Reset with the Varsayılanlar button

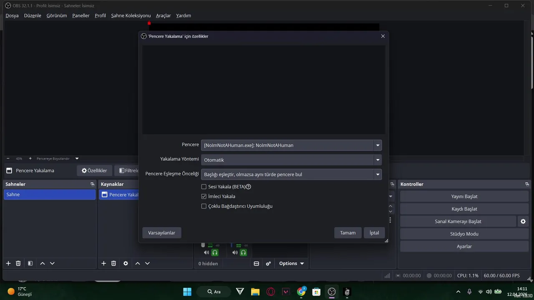pos(162,232)
